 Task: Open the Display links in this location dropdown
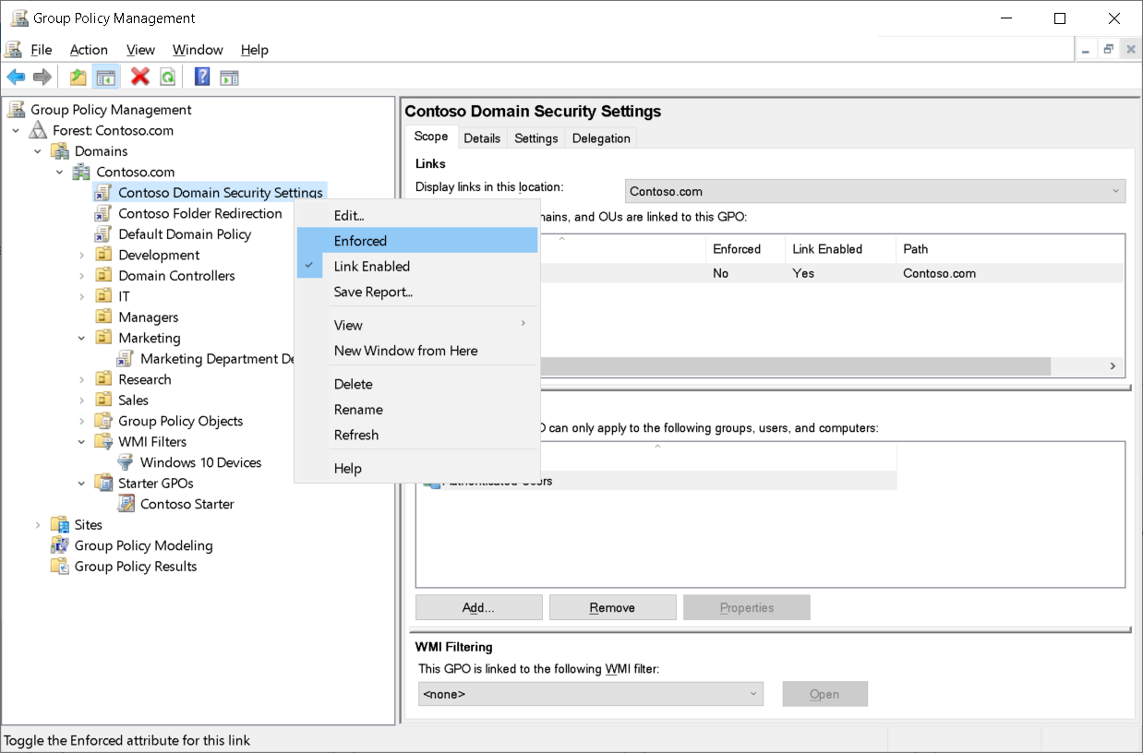point(1117,191)
